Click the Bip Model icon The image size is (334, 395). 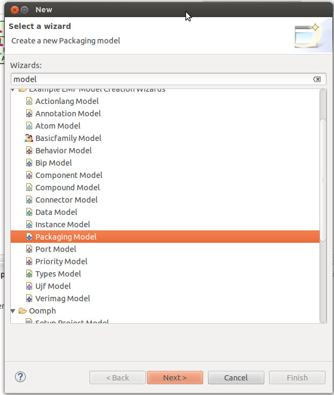pyautogui.click(x=29, y=163)
